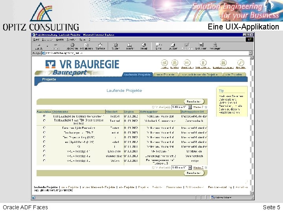This screenshot has width=283, height=212.
Task: Select radio button for last row Testobjekt 3
Action: pyautogui.click(x=44, y=161)
